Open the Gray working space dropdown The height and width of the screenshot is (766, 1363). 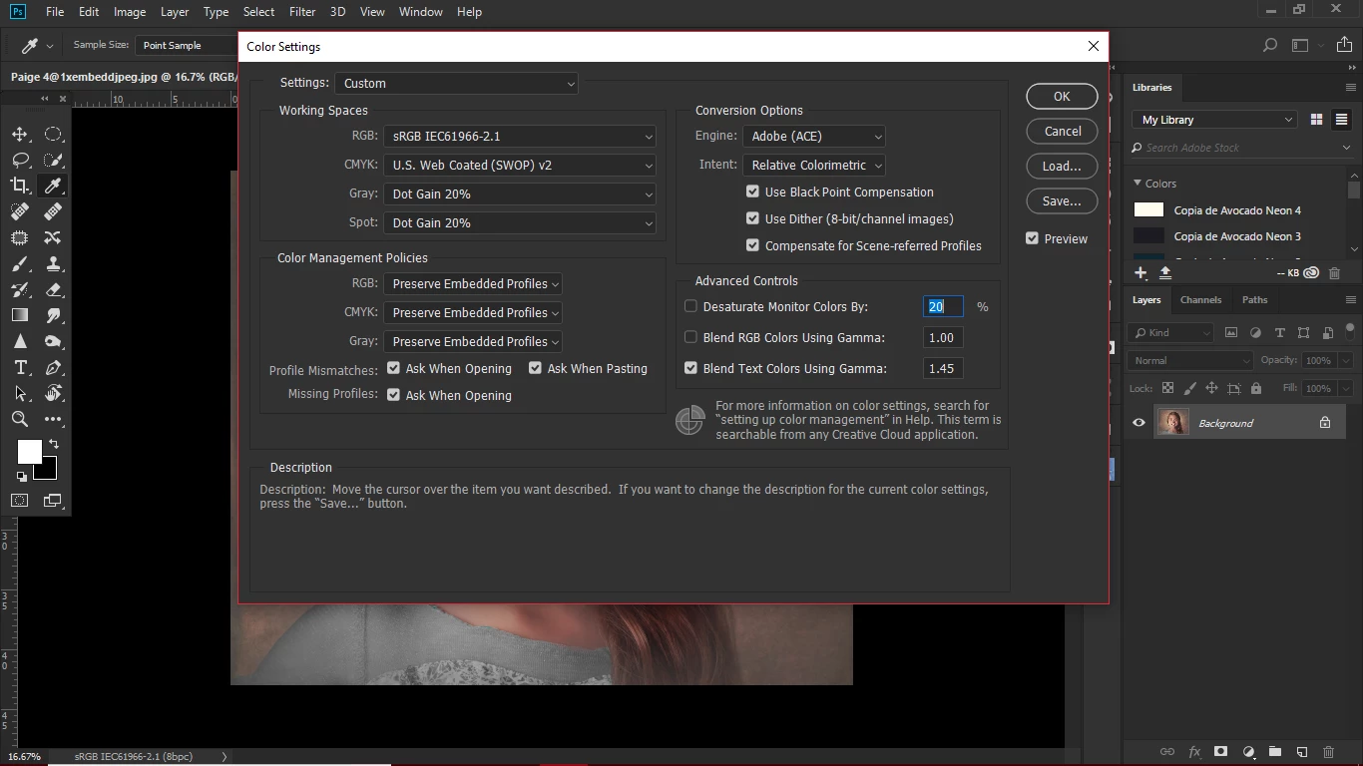coord(520,194)
